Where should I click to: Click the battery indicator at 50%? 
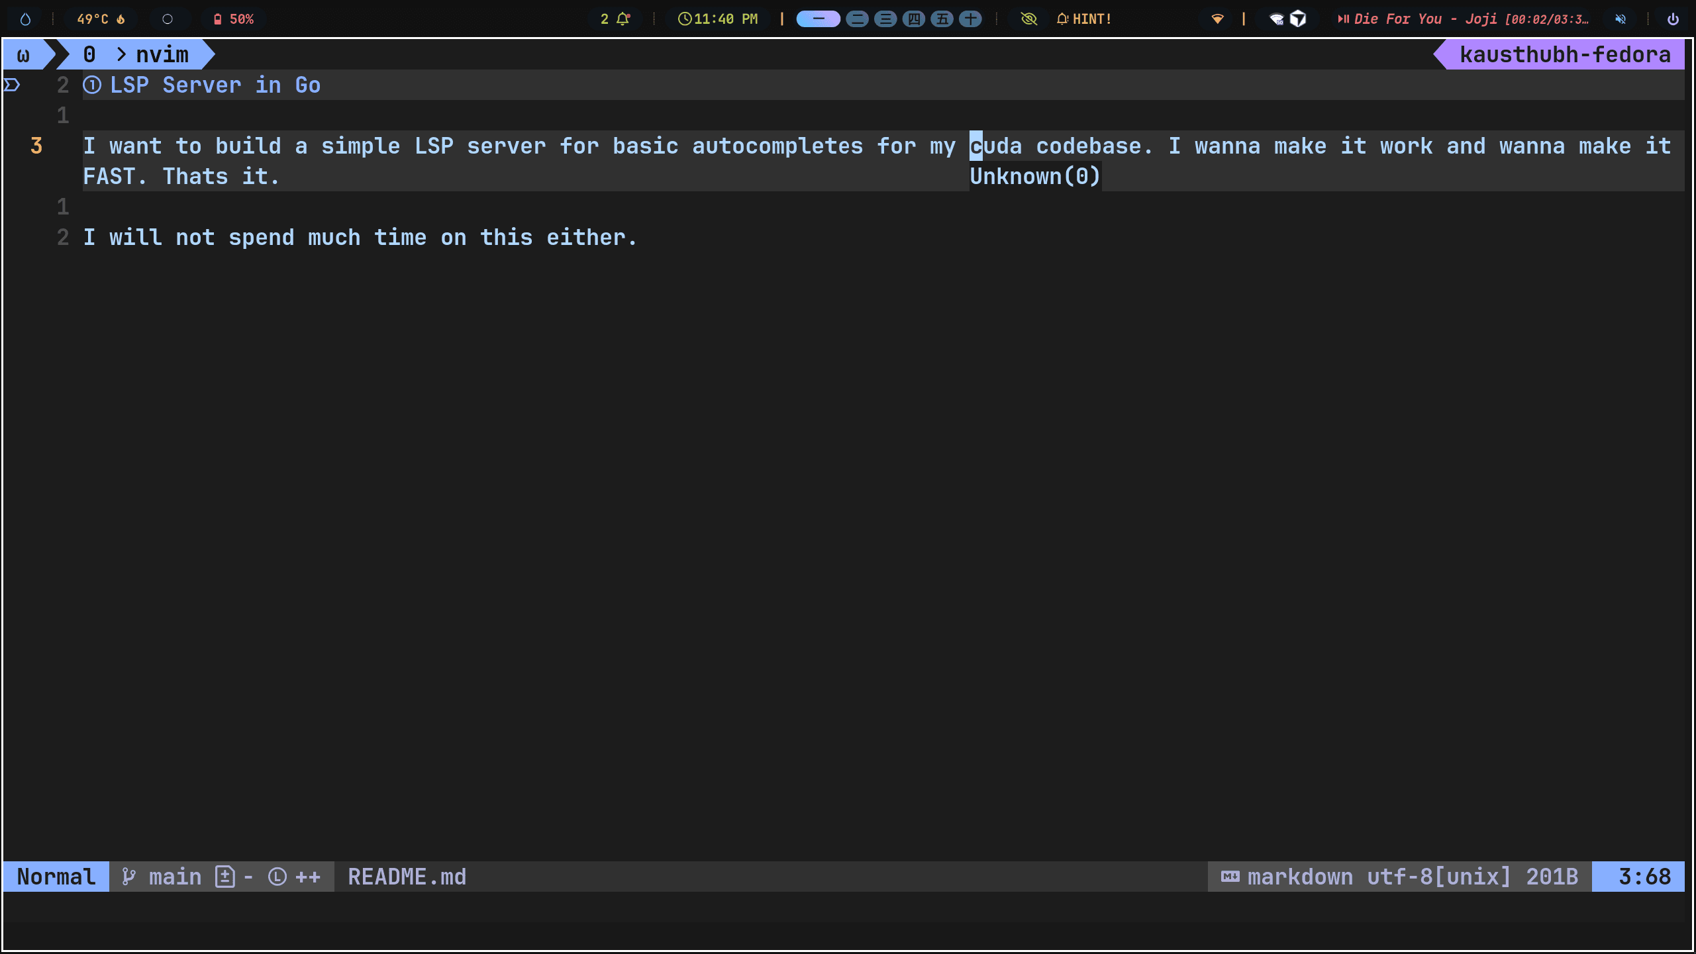click(235, 19)
